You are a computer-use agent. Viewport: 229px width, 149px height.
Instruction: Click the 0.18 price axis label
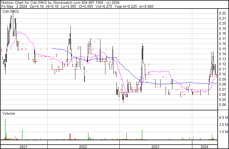(222, 33)
